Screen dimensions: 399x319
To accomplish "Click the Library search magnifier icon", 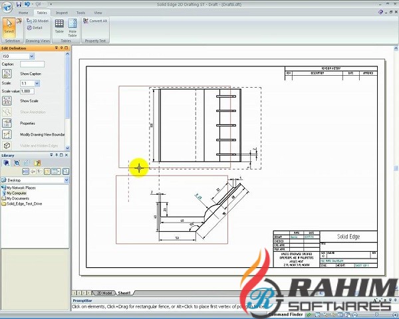I will (x=66, y=171).
